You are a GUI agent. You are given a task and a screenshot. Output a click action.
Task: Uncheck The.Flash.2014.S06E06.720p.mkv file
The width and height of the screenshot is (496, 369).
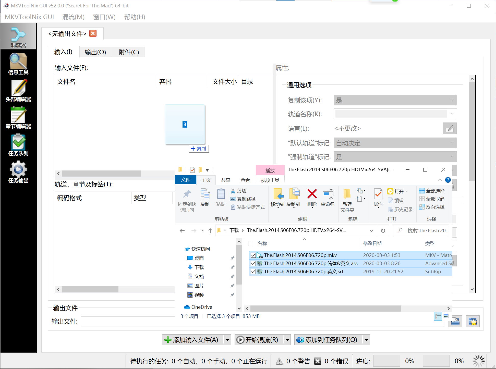click(253, 255)
